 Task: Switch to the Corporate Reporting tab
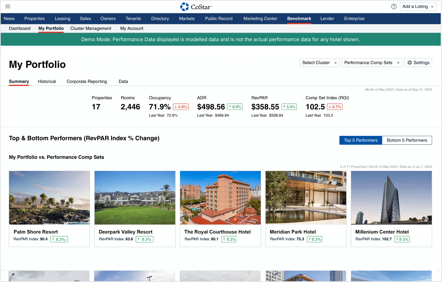87,82
